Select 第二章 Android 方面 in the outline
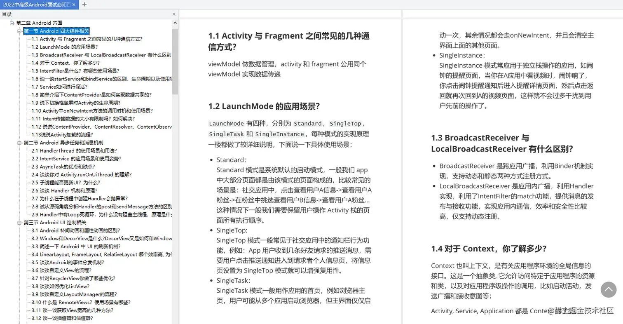The image size is (623, 324). tap(39, 23)
